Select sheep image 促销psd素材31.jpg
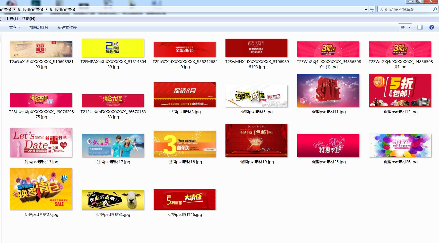The image size is (439, 243). (113, 200)
